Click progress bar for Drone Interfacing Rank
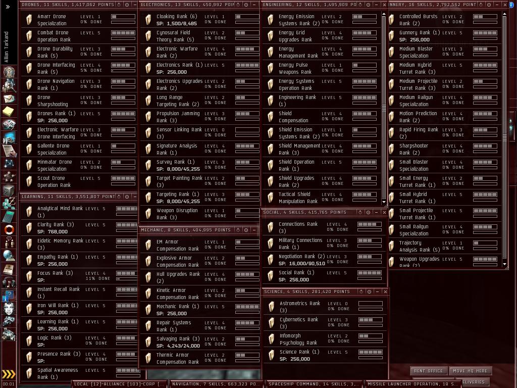The image size is (517, 388). tap(123, 71)
